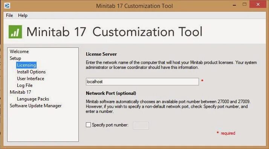
Task: Click the License Server heading
Action: tap(101, 54)
